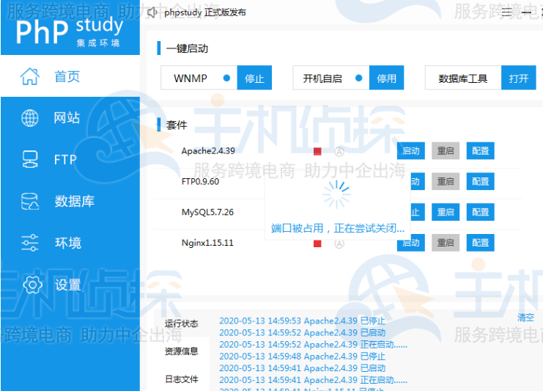Select log line 14:59:48 Apache2.4.39 已停止
543x391 pixels.
[x=303, y=357]
